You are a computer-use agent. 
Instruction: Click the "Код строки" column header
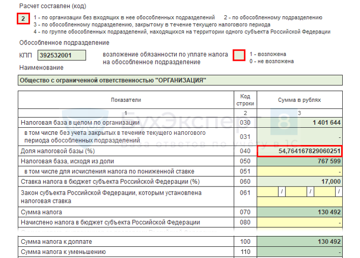point(245,100)
